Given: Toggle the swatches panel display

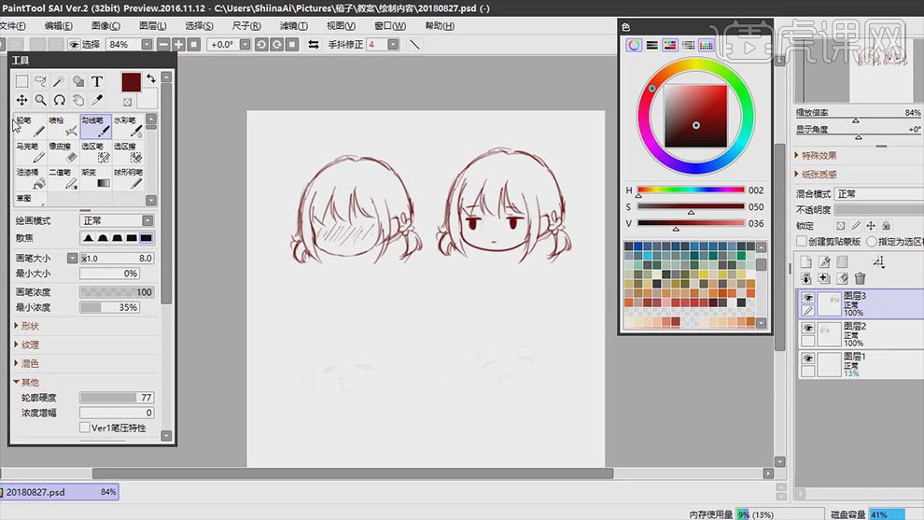Looking at the screenshot, I should 706,45.
